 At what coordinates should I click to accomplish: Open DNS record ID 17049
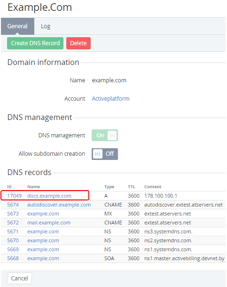[15, 196]
